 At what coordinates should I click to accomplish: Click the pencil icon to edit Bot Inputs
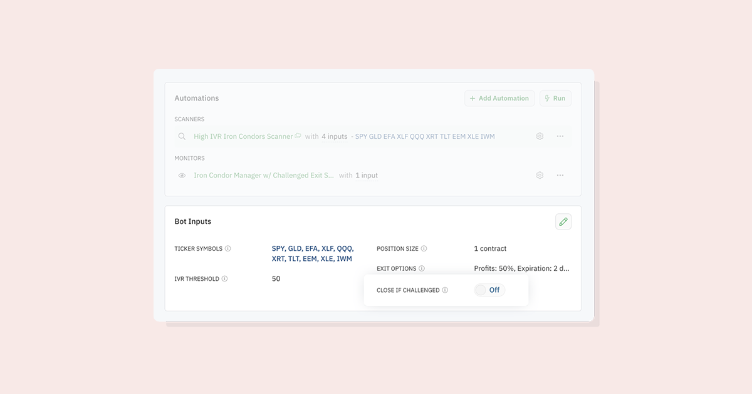pos(563,221)
